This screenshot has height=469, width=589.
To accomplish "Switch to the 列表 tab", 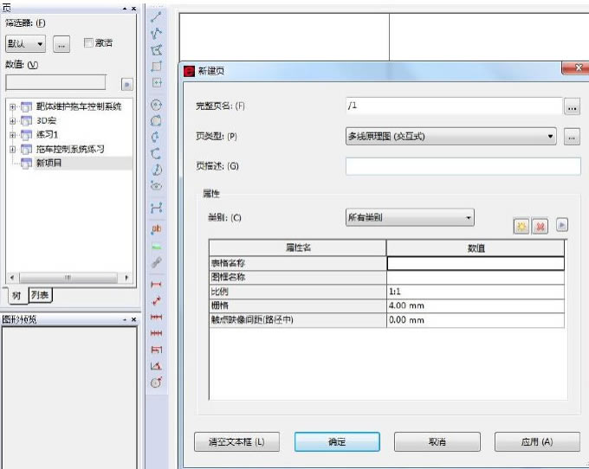I will click(x=40, y=295).
